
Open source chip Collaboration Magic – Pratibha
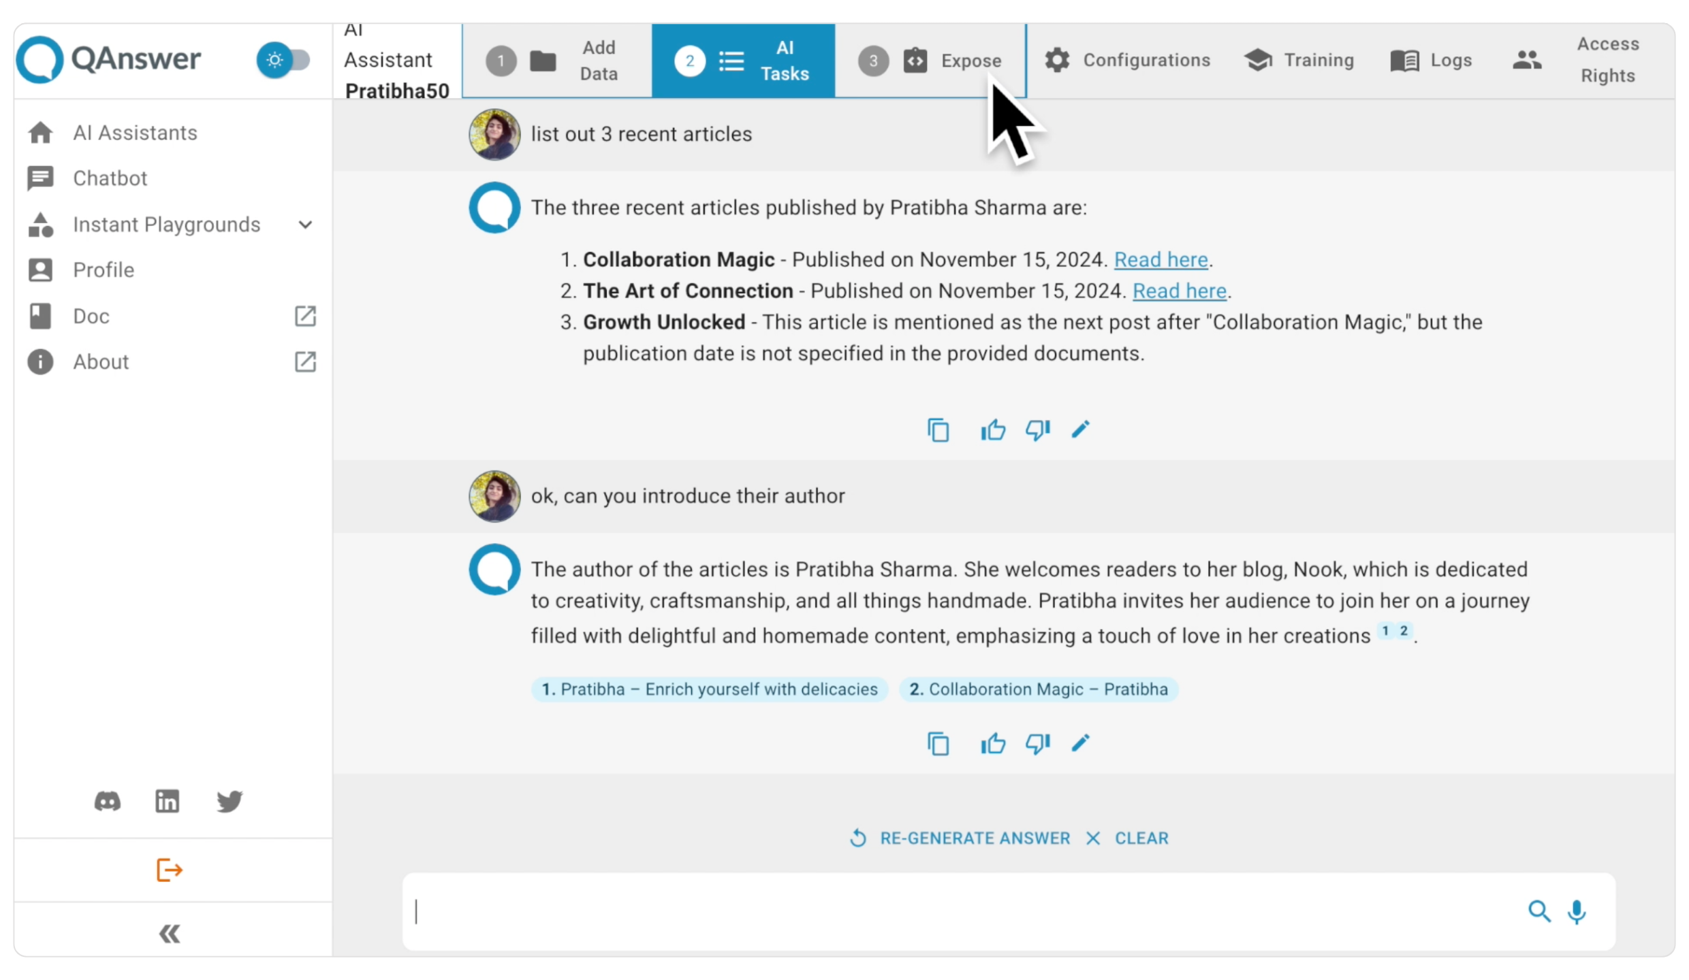pyautogui.click(x=1038, y=689)
